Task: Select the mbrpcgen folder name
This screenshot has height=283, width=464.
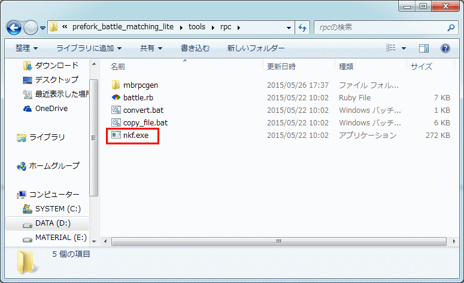Action: tap(141, 85)
